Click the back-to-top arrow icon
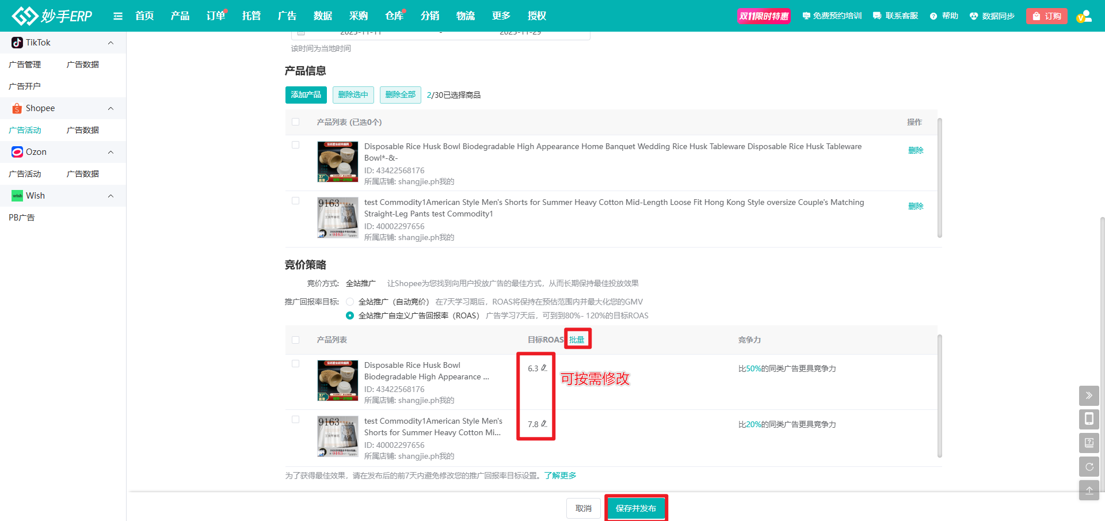Image resolution: width=1105 pixels, height=521 pixels. pos(1089,490)
